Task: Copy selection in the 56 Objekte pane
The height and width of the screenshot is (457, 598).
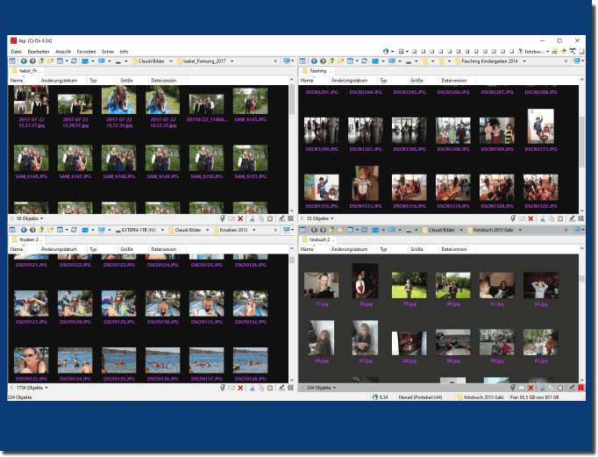Action: [261, 218]
